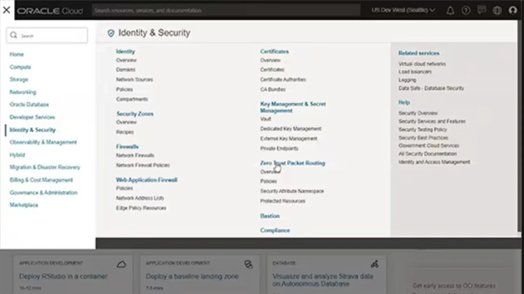Open Edge Policy Resources link
The height and width of the screenshot is (294, 524).
pyautogui.click(x=141, y=208)
